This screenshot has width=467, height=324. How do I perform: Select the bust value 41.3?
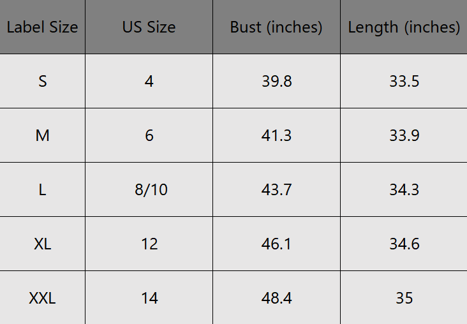pos(276,135)
